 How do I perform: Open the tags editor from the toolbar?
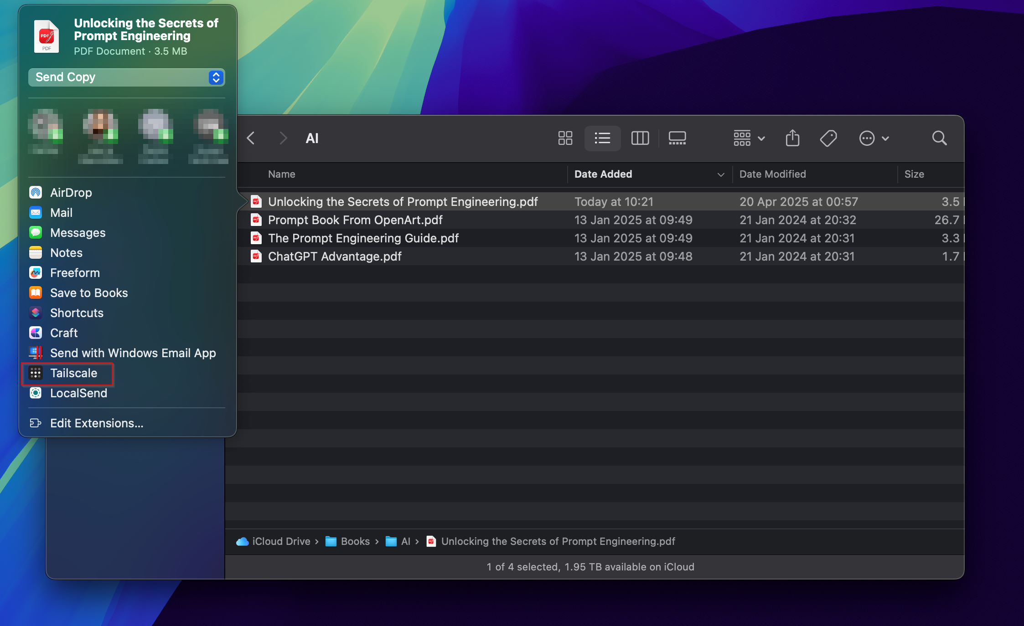[x=829, y=138]
